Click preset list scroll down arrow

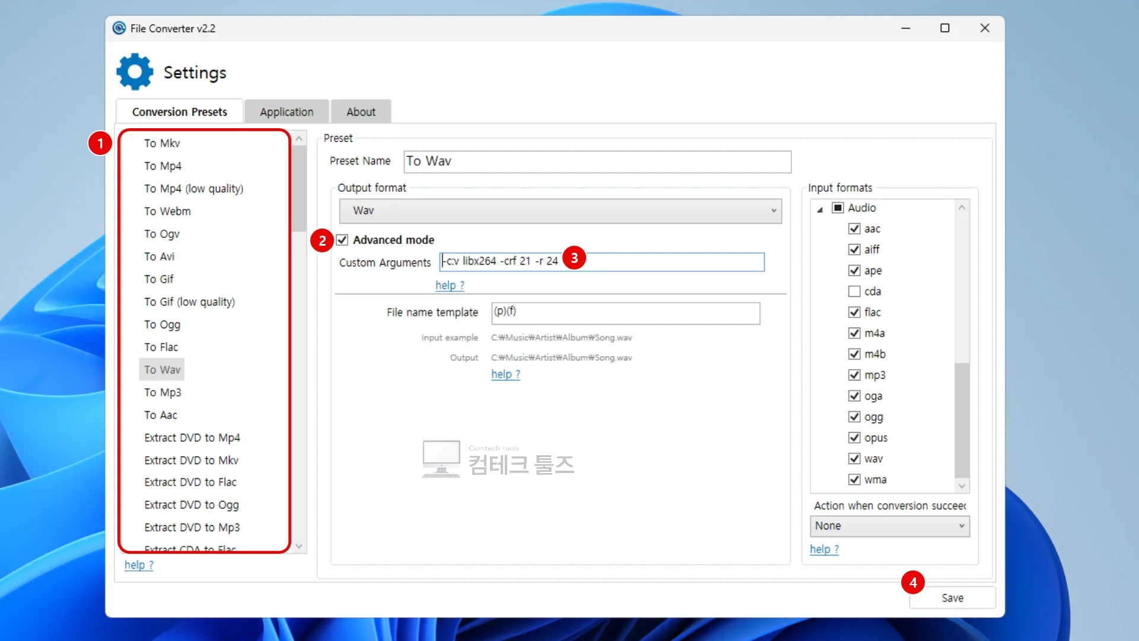point(299,546)
